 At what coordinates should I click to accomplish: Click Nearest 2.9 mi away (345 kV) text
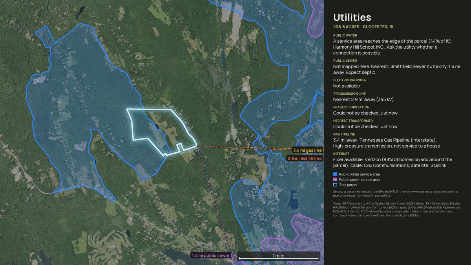coord(363,99)
